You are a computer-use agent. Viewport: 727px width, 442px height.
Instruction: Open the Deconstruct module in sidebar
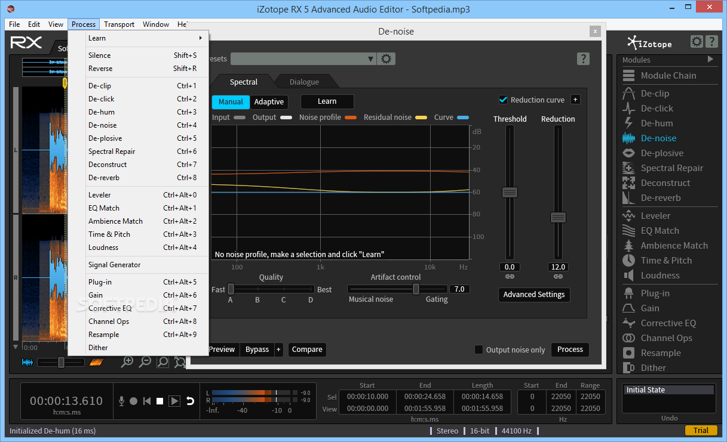[656, 183]
